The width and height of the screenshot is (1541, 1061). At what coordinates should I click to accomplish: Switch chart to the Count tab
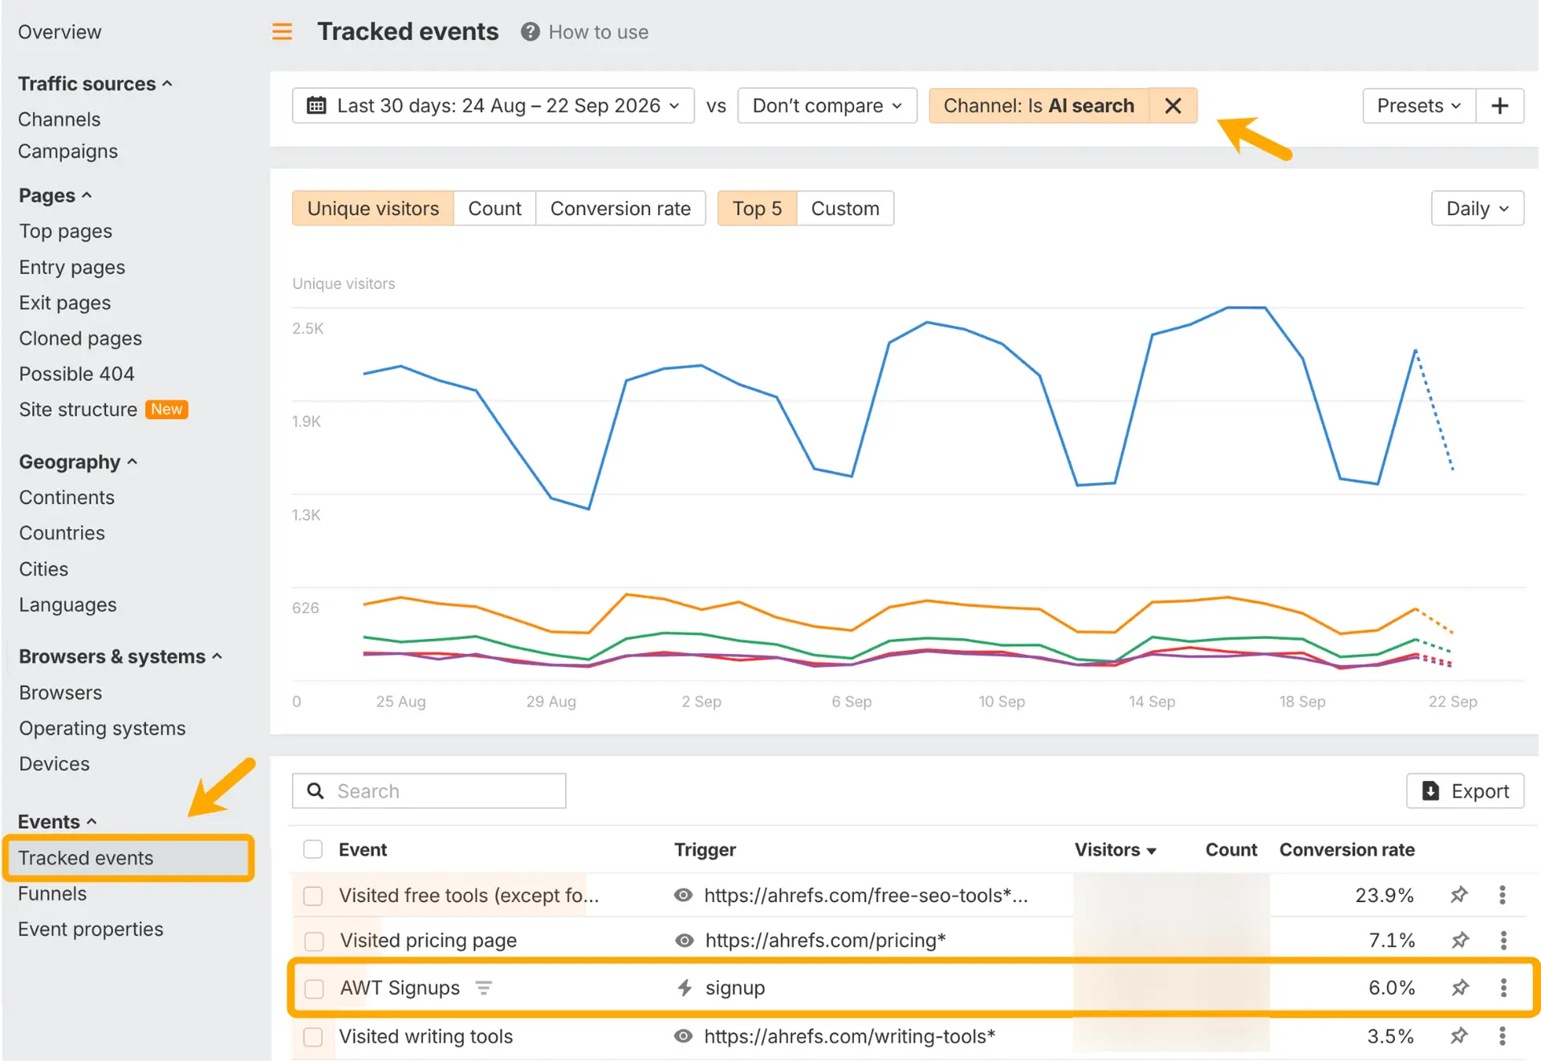pos(494,209)
